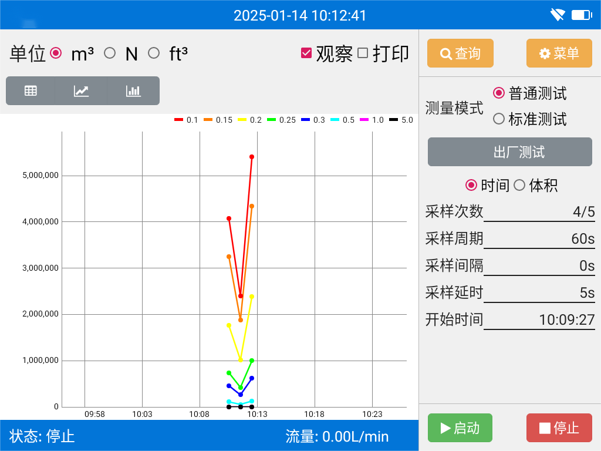601x451 pixels.
Task: Select the line chart view icon
Action: 81,90
